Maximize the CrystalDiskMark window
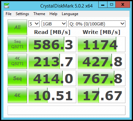The width and height of the screenshot is (133, 121). [x=111, y=5]
